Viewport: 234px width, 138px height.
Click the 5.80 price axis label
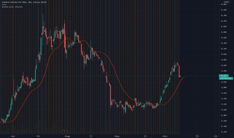point(224,32)
